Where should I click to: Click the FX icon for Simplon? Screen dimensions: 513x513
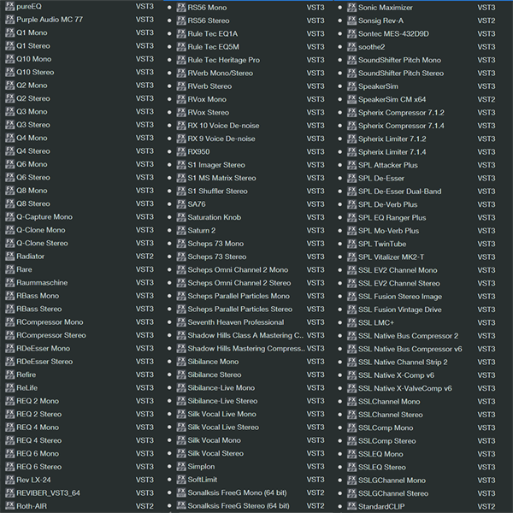(x=181, y=466)
